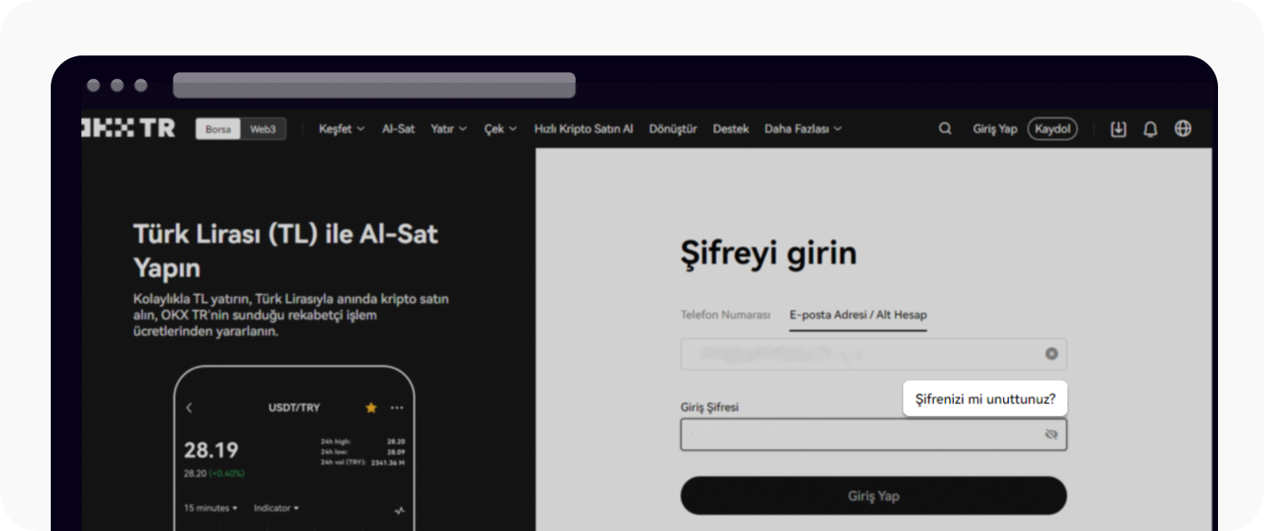Open the Dönüştür menu item

673,128
